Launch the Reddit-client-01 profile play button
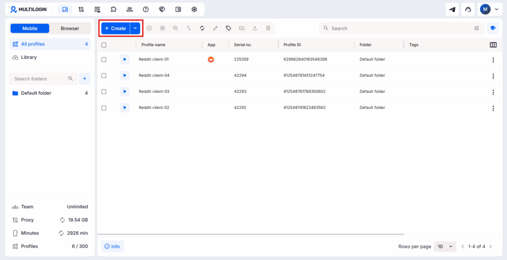 click(x=124, y=59)
